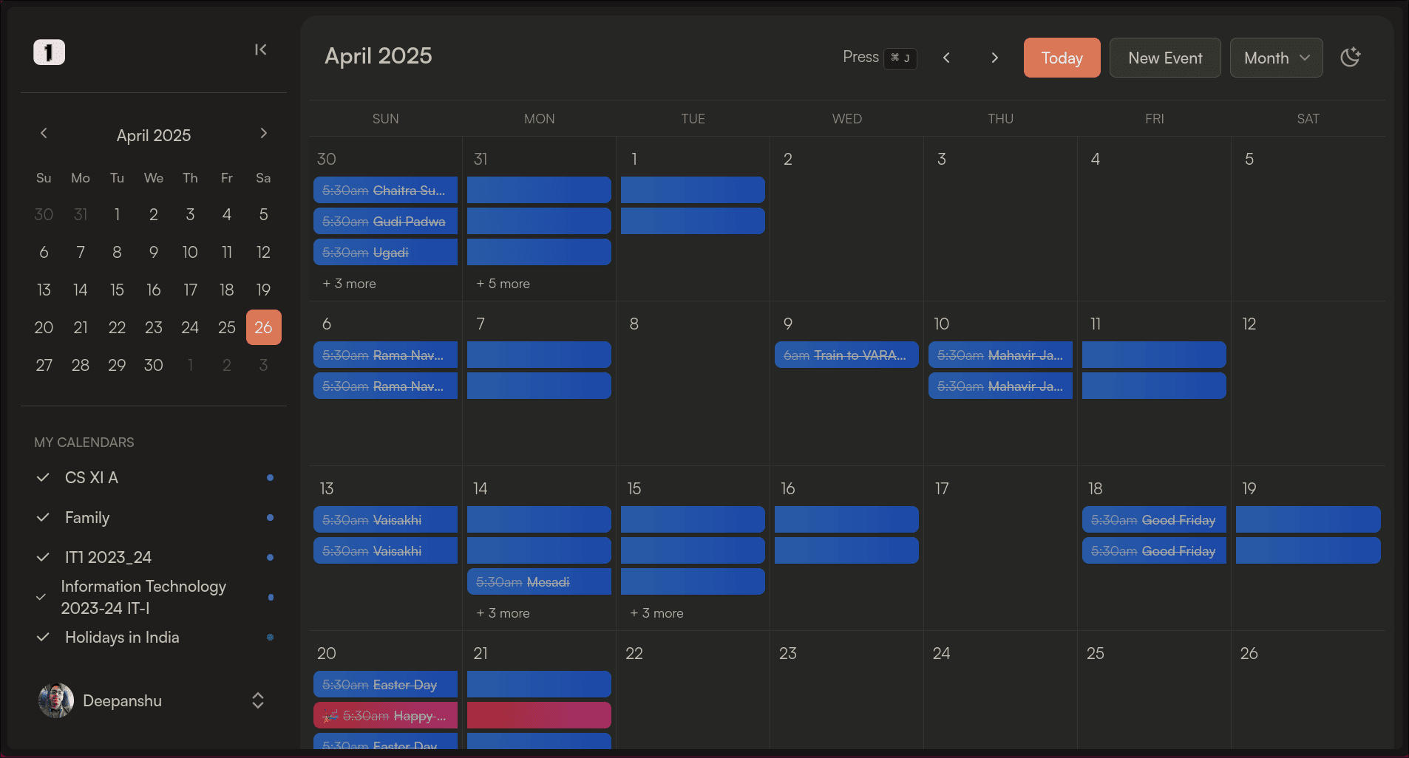
Task: Expand '+ 5 more' events on March 31
Action: [x=503, y=284]
